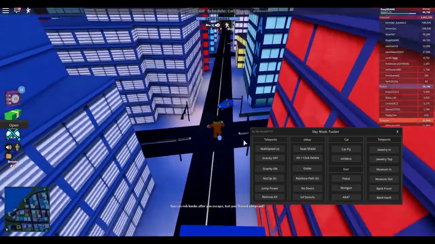The image size is (435, 244).
Task: Click Jump Power button
Action: pyautogui.click(x=270, y=188)
